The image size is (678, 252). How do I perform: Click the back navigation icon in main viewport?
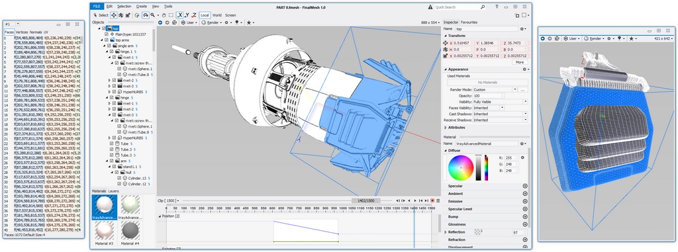[160, 22]
